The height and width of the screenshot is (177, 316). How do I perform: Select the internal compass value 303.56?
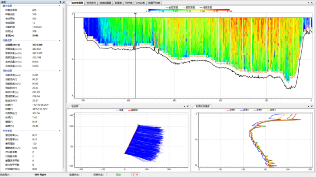pyautogui.click(x=36, y=113)
